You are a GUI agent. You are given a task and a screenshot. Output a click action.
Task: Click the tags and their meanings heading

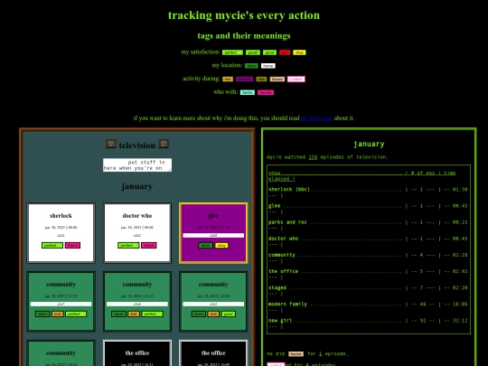coord(244,36)
